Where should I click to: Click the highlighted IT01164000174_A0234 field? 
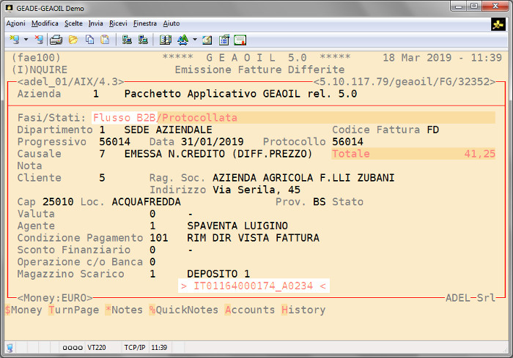click(x=254, y=286)
